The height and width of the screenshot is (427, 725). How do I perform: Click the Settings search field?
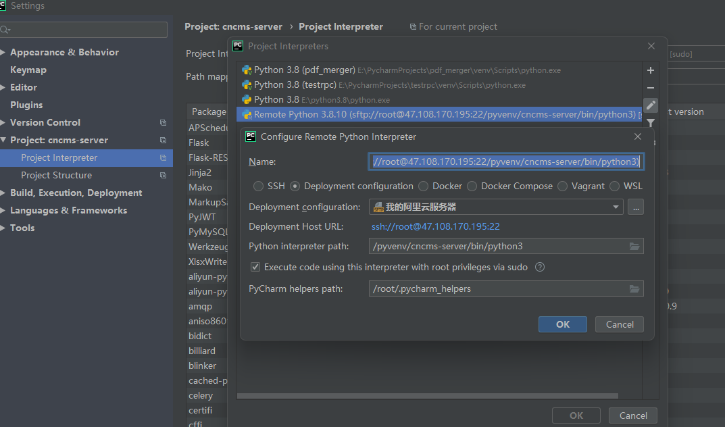pyautogui.click(x=84, y=30)
